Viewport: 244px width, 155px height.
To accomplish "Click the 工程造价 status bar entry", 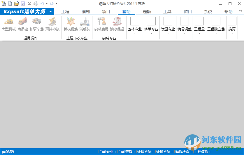I will click(x=202, y=152).
